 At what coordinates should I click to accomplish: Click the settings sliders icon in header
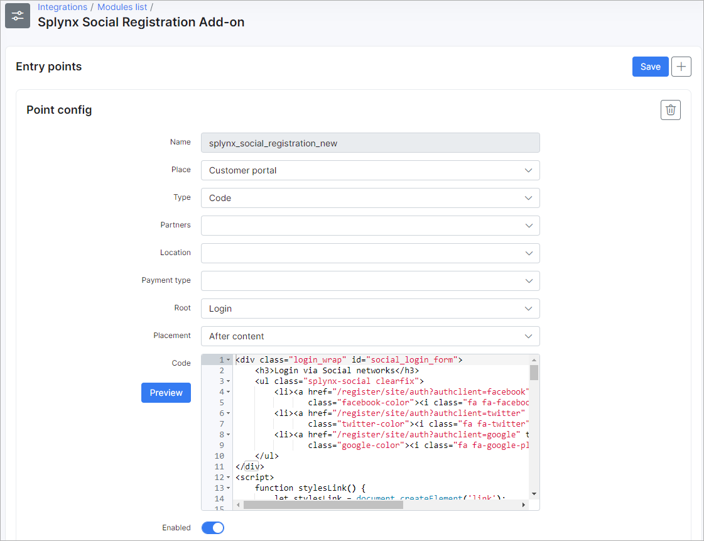18,16
